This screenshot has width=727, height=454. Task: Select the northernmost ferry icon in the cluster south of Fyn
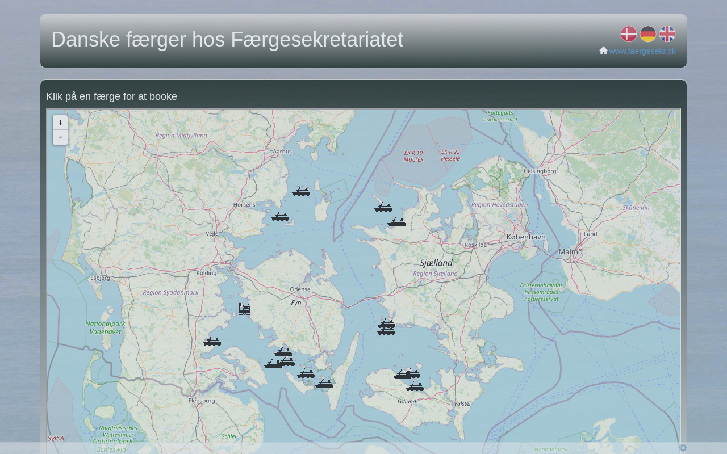coord(283,352)
